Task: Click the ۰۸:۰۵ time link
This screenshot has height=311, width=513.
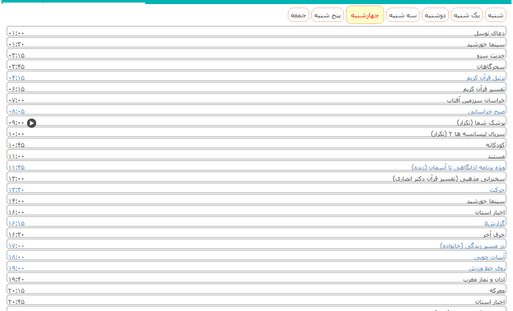Action: pos(16,112)
